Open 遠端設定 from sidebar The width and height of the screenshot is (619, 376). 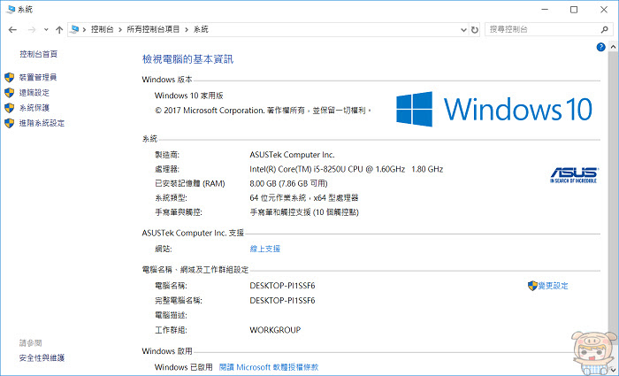34,92
